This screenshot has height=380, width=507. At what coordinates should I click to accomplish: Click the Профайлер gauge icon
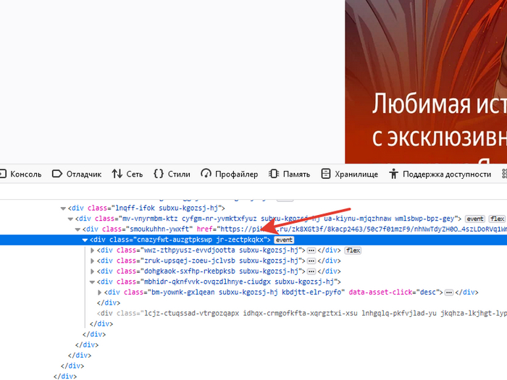pyautogui.click(x=206, y=174)
